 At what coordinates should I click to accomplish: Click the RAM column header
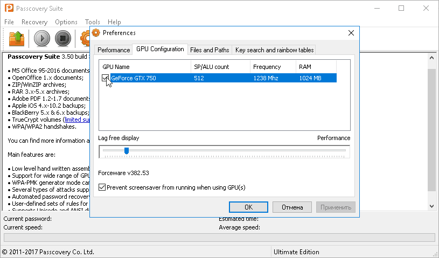316,67
